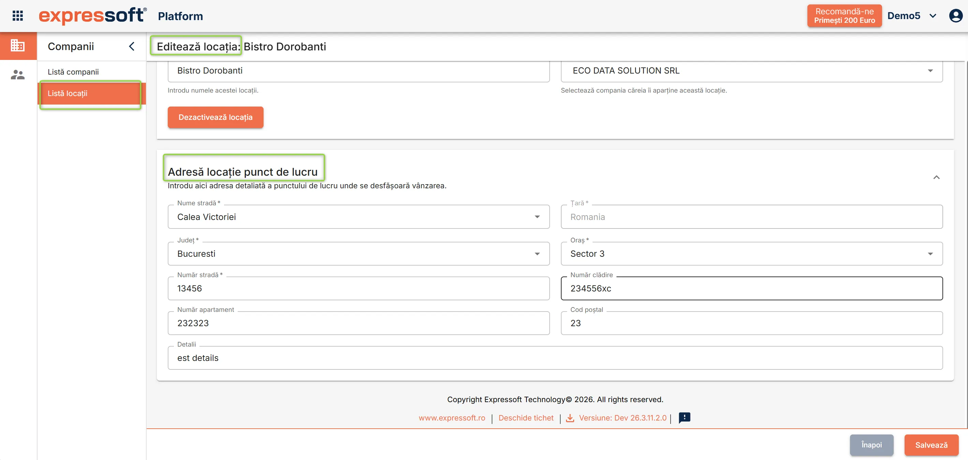Click the Editează locația: Bistro Dorobanti heading
Screen dimensions: 968x460
coord(241,47)
